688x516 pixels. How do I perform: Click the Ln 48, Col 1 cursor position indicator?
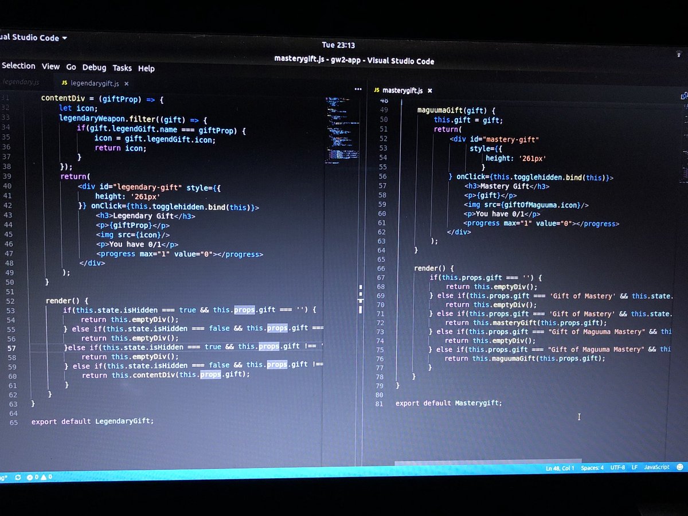click(559, 467)
